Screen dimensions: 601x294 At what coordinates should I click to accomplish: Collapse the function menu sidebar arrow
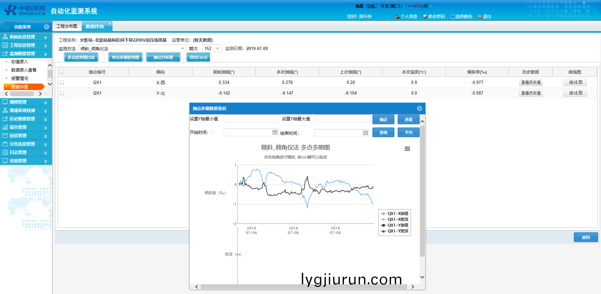tap(47, 27)
